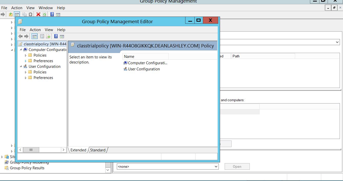The image size is (343, 181).
Task: Restore the inner MDI child window
Action: (334, 8)
